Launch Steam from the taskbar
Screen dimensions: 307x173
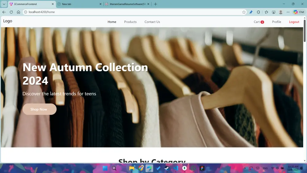(167, 168)
